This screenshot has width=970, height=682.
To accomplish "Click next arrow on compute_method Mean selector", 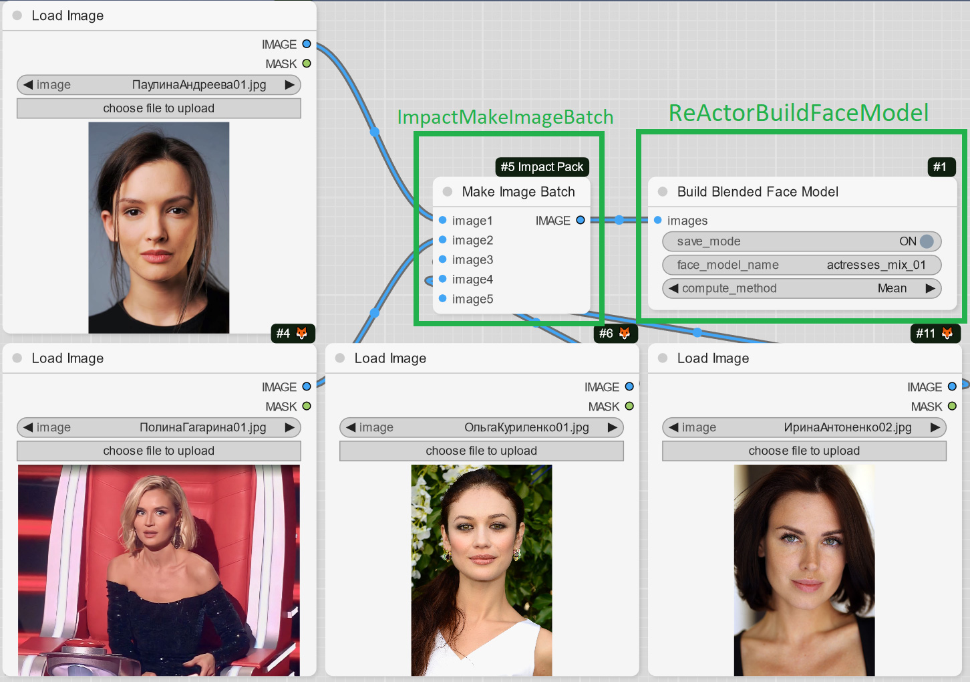I will click(930, 288).
